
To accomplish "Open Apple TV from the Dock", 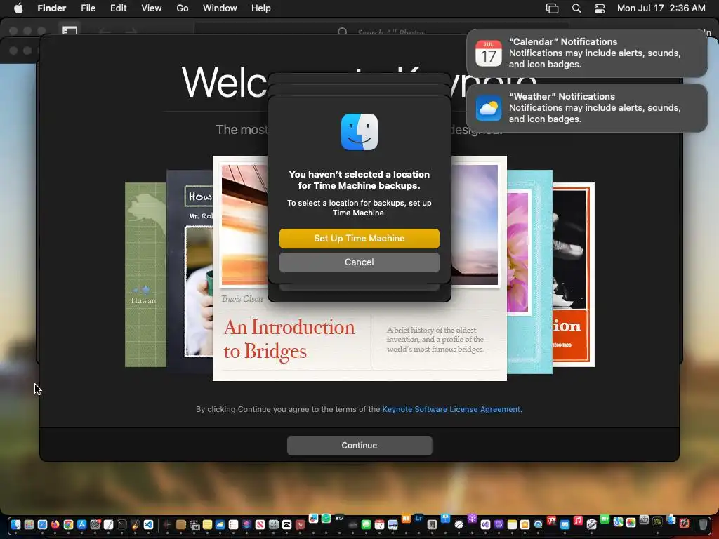I will [x=339, y=519].
